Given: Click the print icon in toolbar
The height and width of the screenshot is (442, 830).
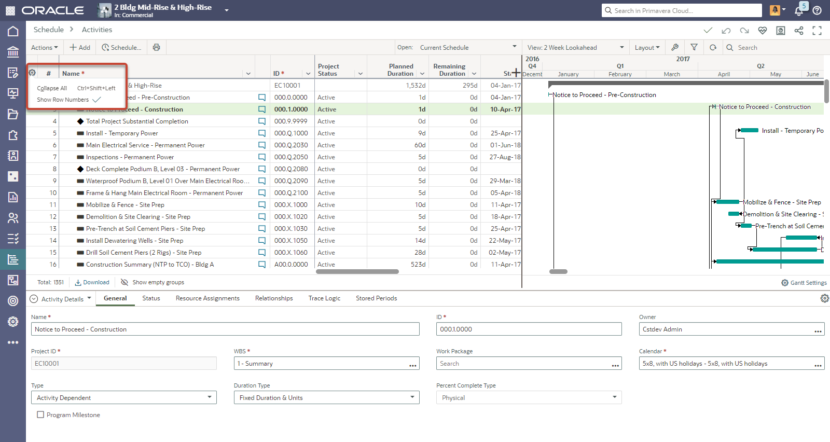Looking at the screenshot, I should (x=156, y=47).
